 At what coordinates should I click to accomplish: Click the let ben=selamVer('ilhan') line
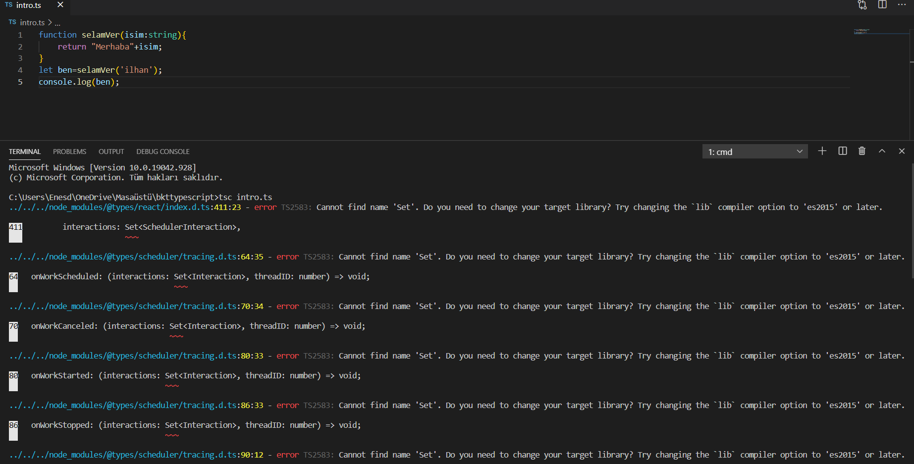(101, 70)
